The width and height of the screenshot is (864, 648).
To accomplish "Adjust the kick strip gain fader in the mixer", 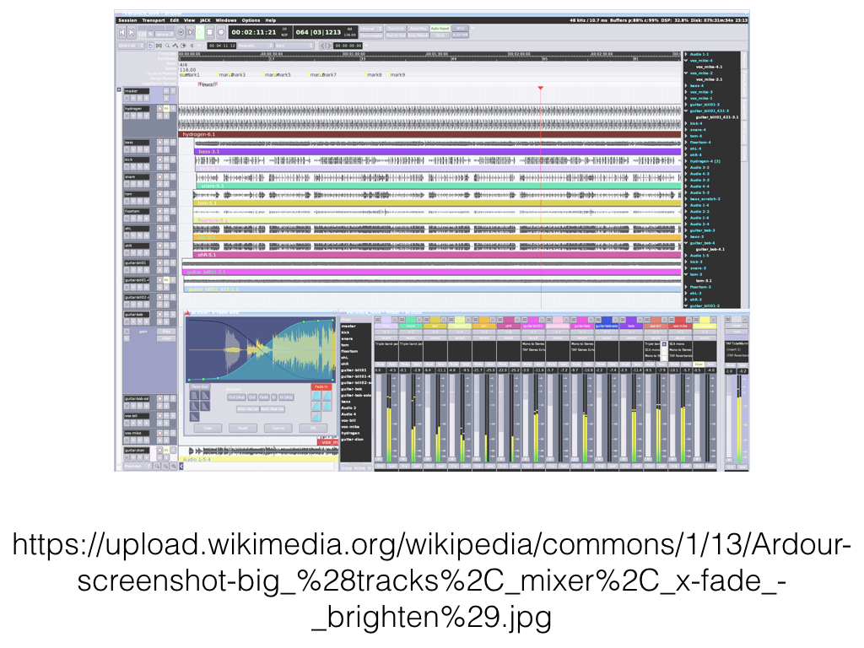I will [x=379, y=416].
